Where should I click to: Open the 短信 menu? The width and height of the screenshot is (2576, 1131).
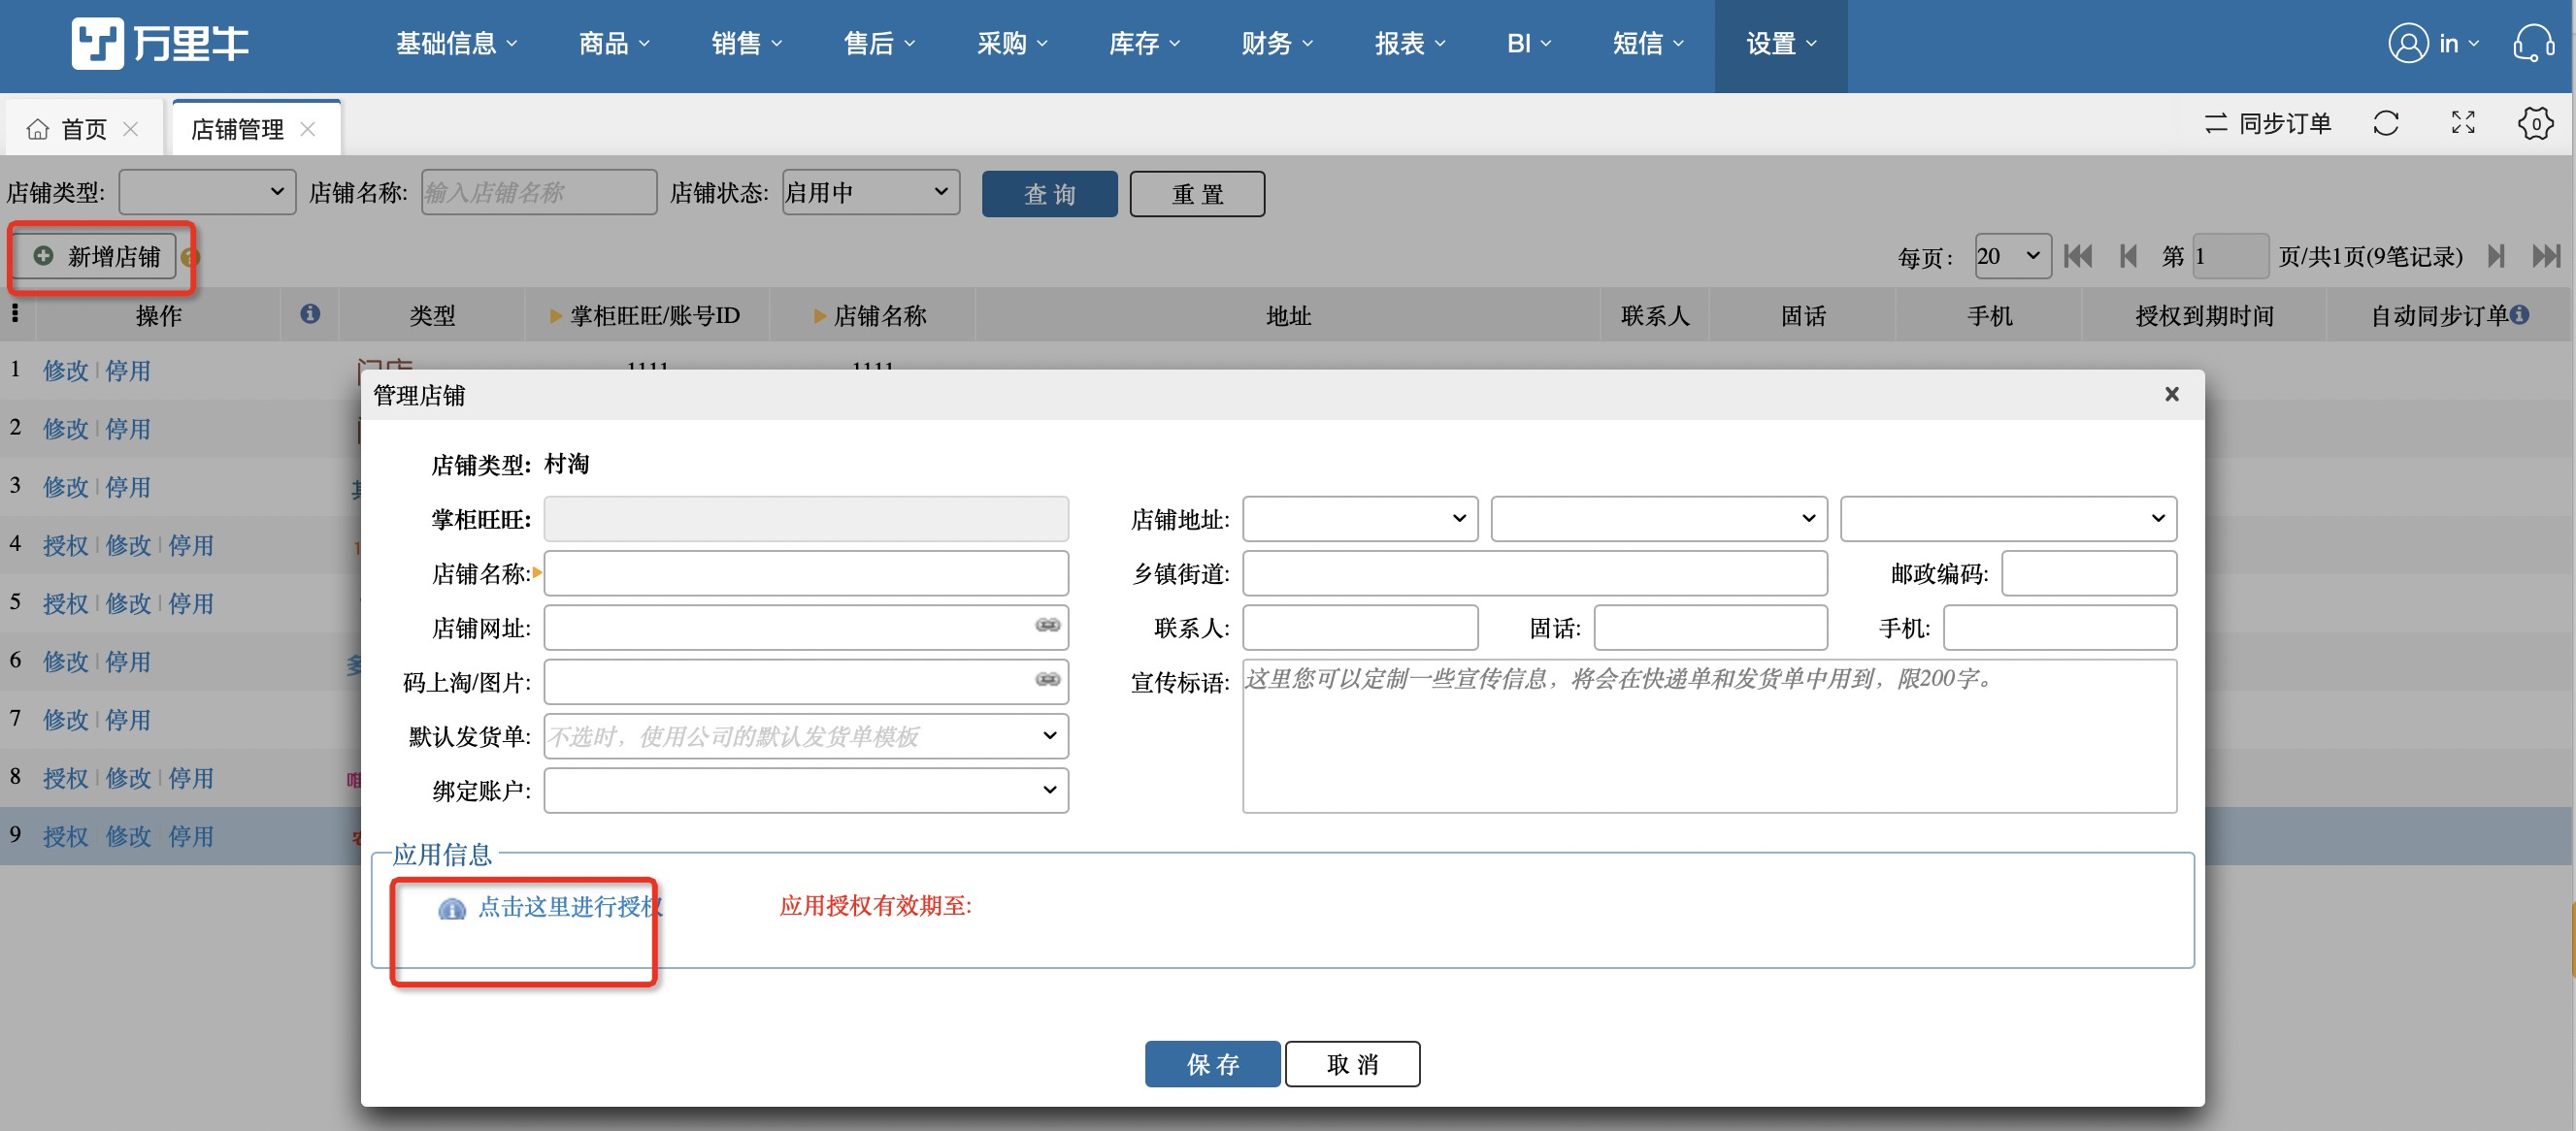click(1648, 44)
